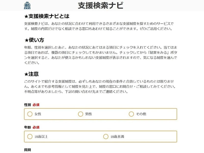Select the 女性 radio button

pos(30,114)
